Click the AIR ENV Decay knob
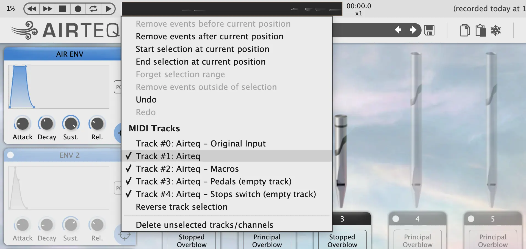This screenshot has width=526, height=249. point(46,124)
